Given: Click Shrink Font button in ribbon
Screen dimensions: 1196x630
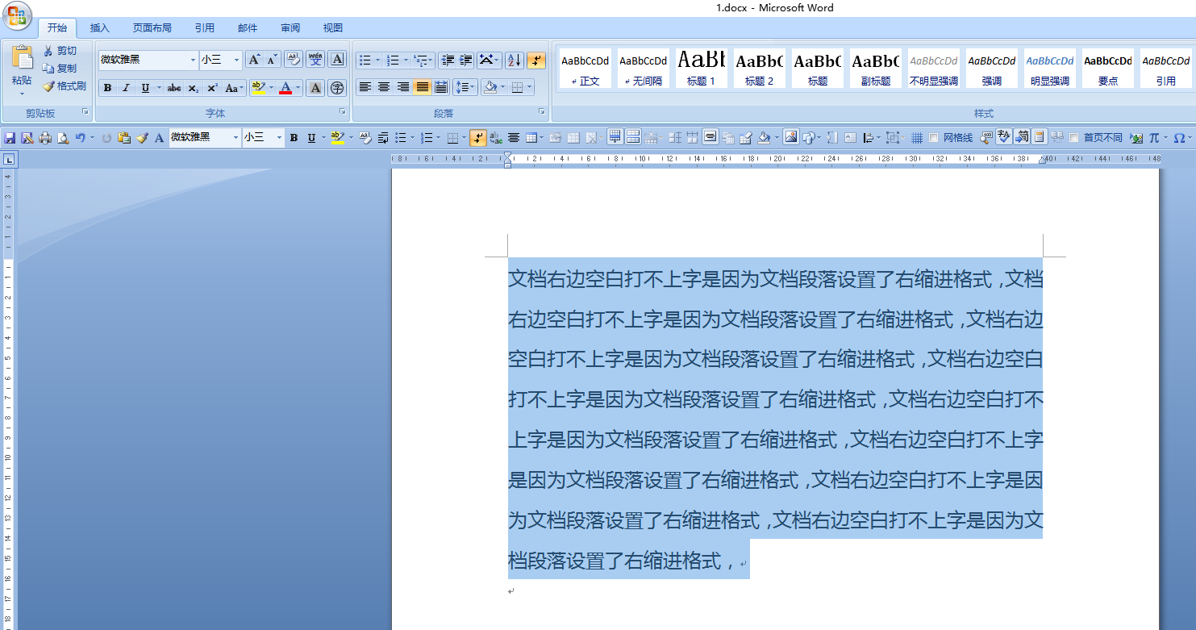Looking at the screenshot, I should click(271, 60).
